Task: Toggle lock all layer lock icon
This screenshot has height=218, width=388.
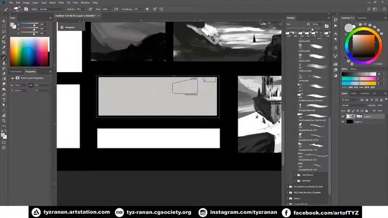Action: (x=366, y=111)
